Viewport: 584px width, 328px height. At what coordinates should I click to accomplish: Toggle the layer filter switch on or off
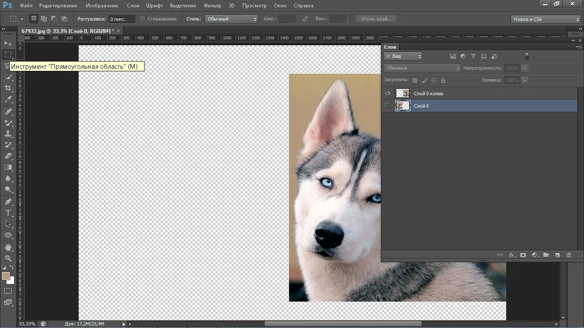click(x=527, y=56)
